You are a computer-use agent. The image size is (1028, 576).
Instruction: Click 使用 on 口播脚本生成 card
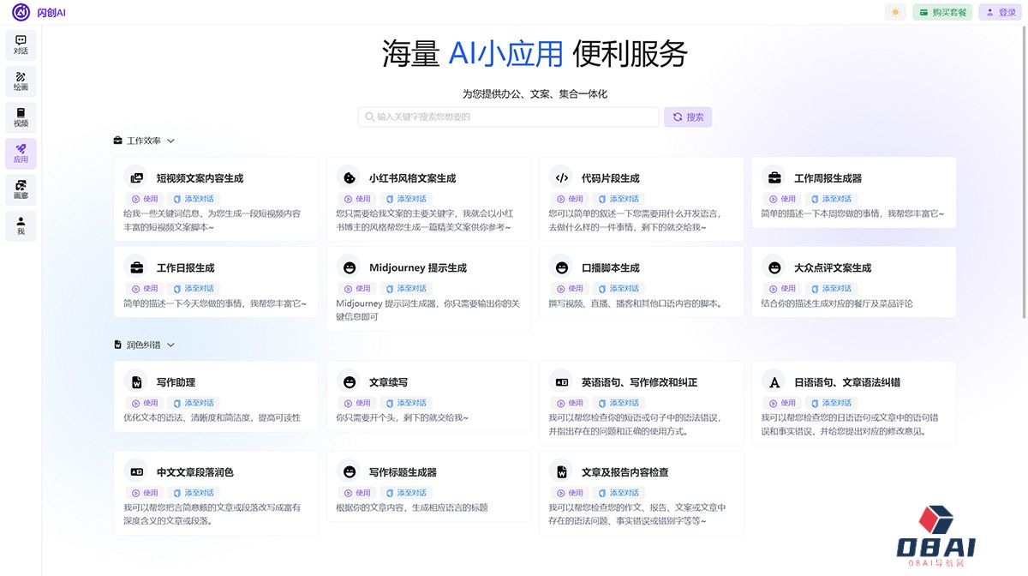[569, 288]
